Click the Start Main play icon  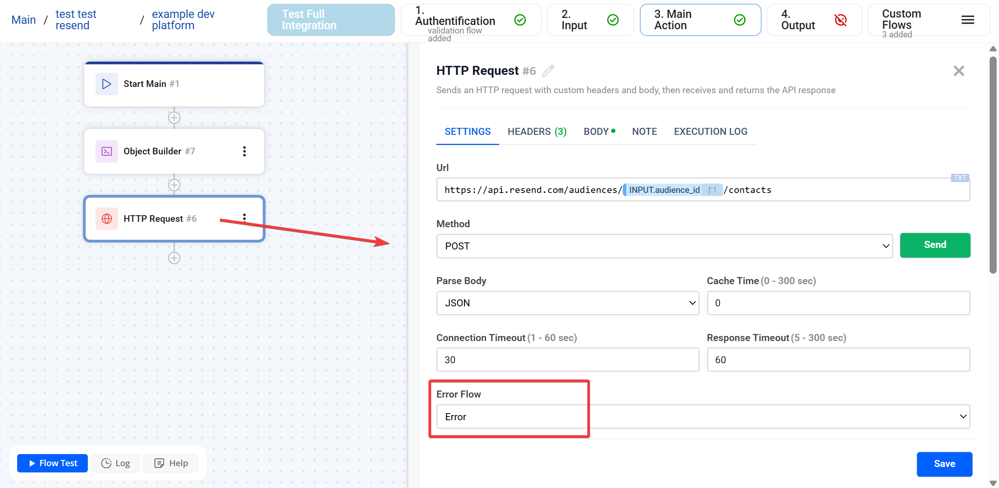tap(106, 83)
